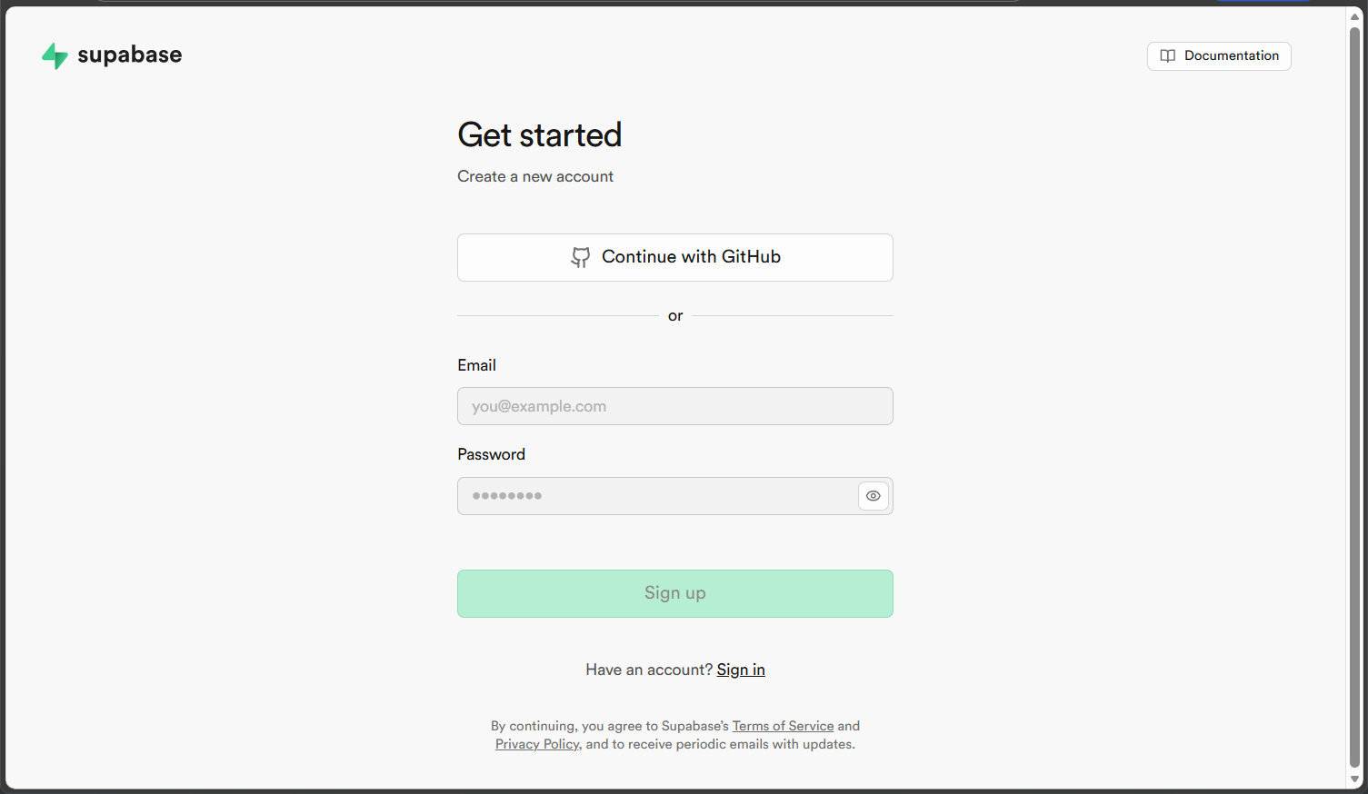Click the Get started heading
1368x794 pixels.
[540, 135]
